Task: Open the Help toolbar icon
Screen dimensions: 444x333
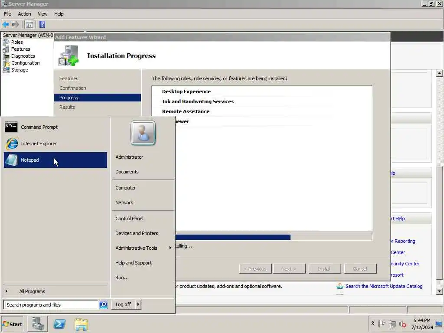Action: click(x=42, y=24)
